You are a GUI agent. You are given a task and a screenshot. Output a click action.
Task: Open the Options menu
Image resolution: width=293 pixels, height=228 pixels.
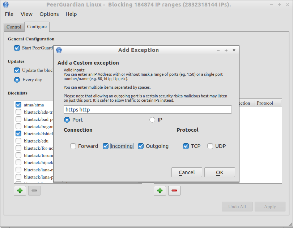point(49,14)
